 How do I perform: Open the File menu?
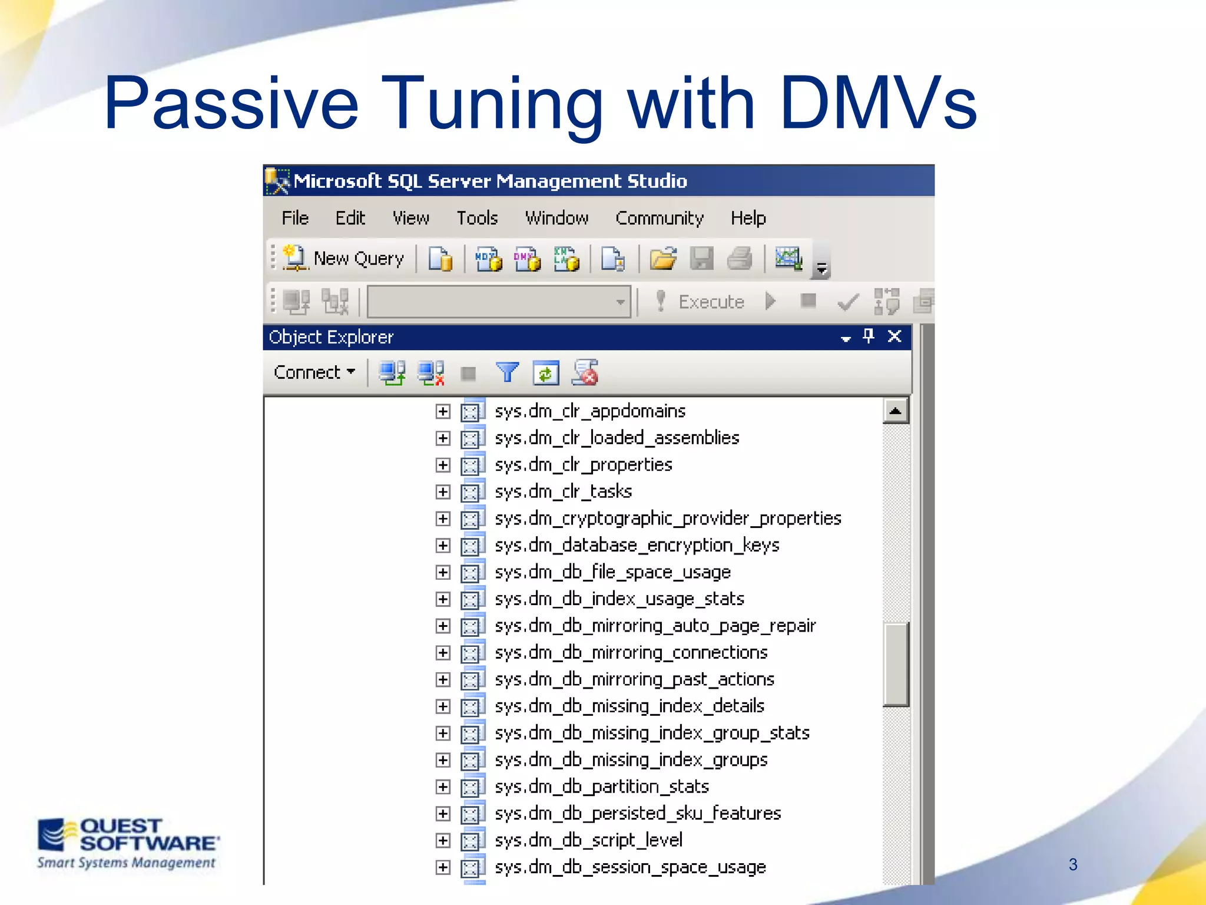[x=295, y=218]
